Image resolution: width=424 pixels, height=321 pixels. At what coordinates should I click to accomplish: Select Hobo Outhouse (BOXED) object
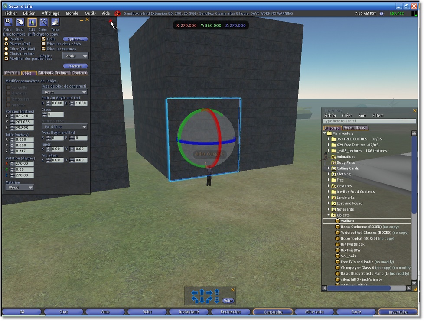pyautogui.click(x=369, y=227)
